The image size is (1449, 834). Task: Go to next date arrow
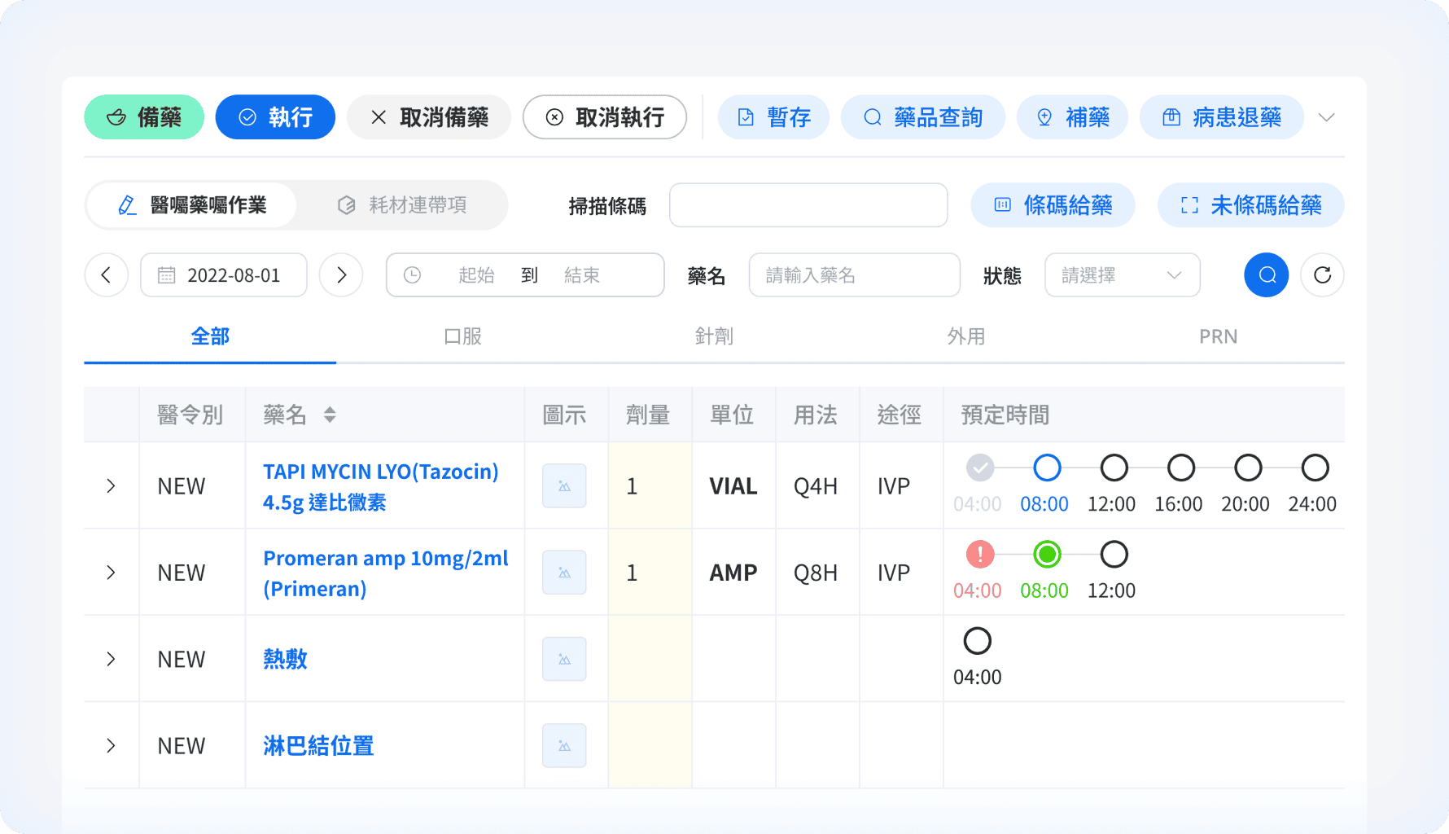click(x=341, y=275)
